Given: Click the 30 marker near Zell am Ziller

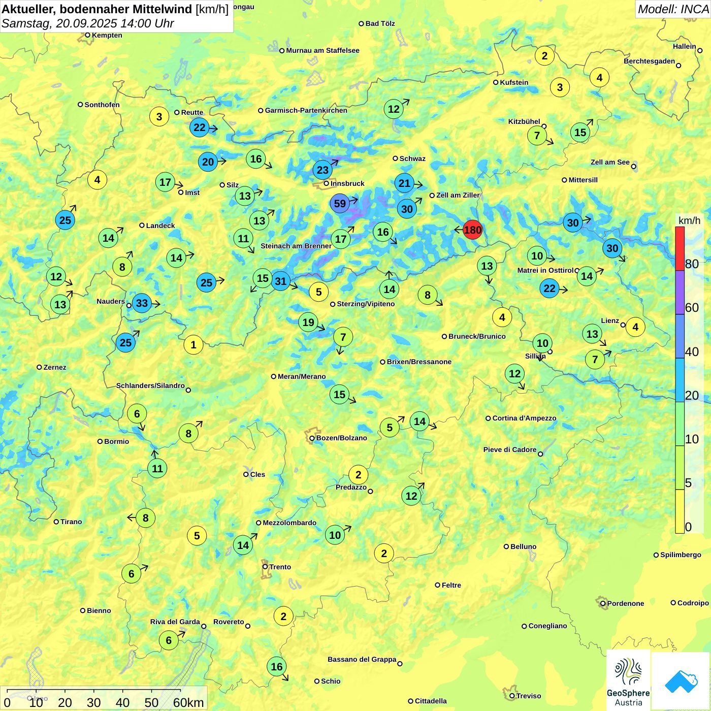Looking at the screenshot, I should [407, 209].
